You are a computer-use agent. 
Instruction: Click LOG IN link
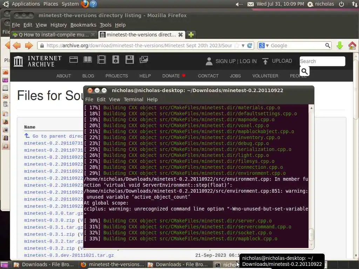(248, 61)
